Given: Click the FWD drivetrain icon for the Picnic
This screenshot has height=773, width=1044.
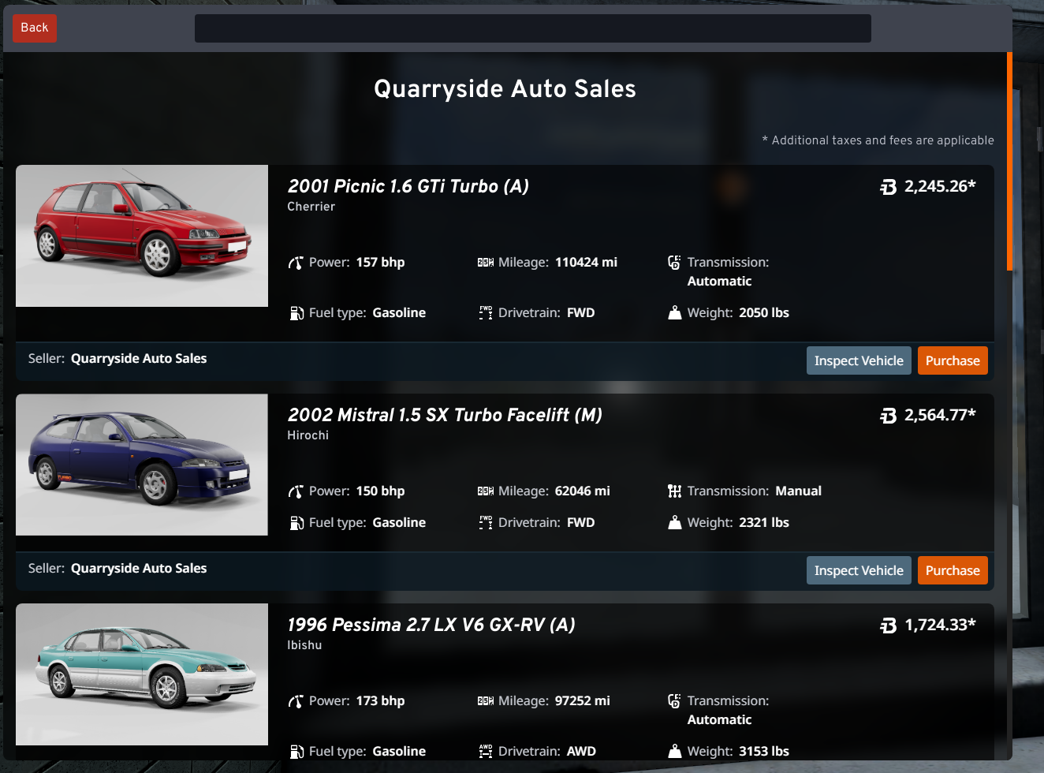Looking at the screenshot, I should (486, 313).
